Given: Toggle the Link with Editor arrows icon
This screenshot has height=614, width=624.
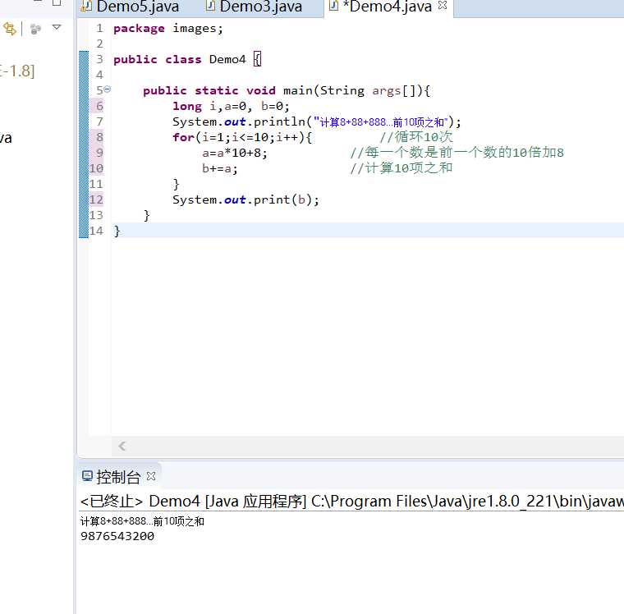Looking at the screenshot, I should coord(10,29).
